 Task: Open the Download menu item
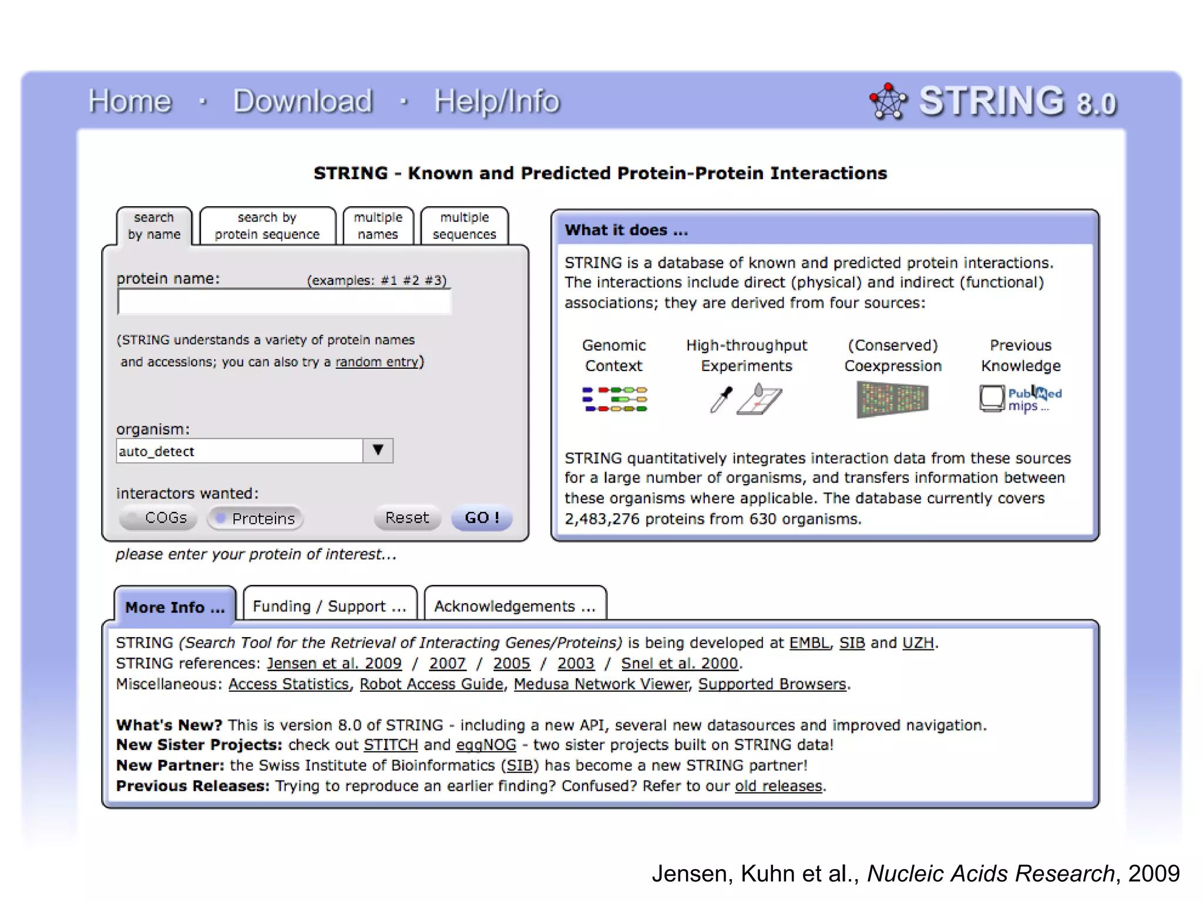click(303, 101)
